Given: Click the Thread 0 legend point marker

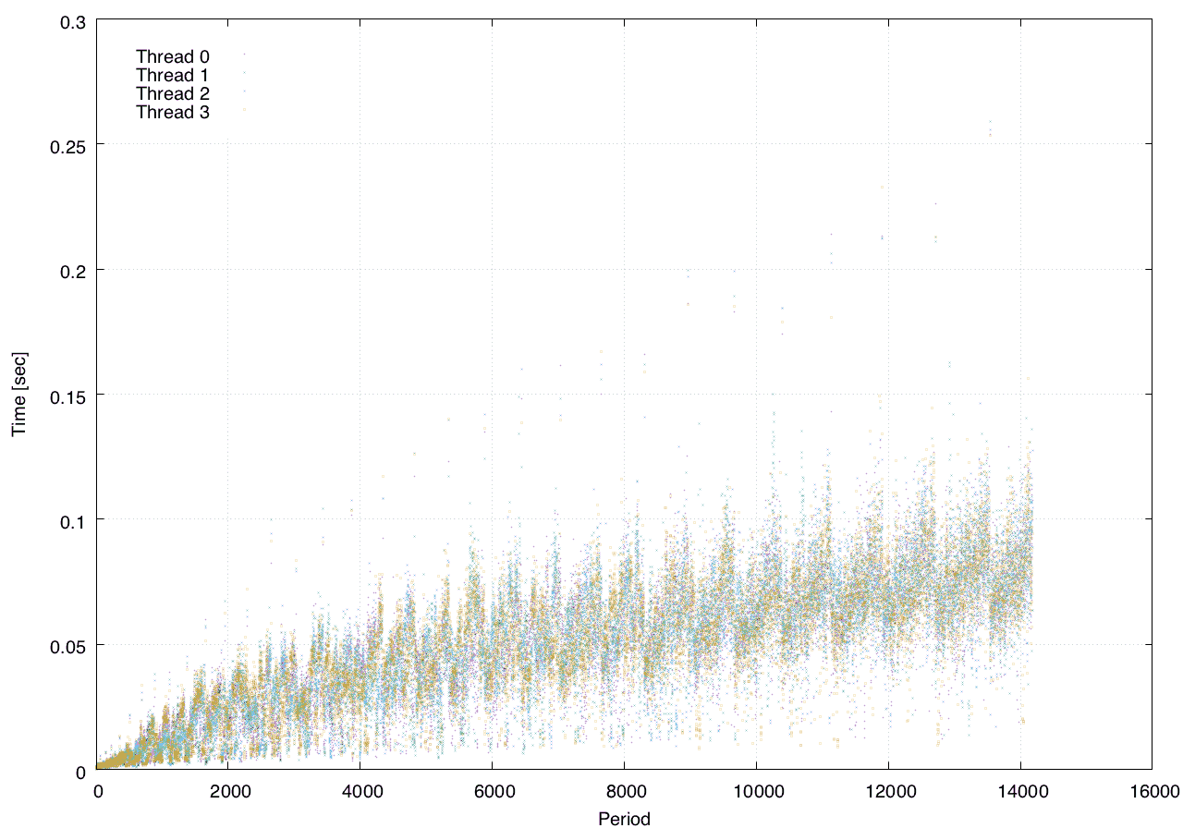Looking at the screenshot, I should [x=244, y=55].
